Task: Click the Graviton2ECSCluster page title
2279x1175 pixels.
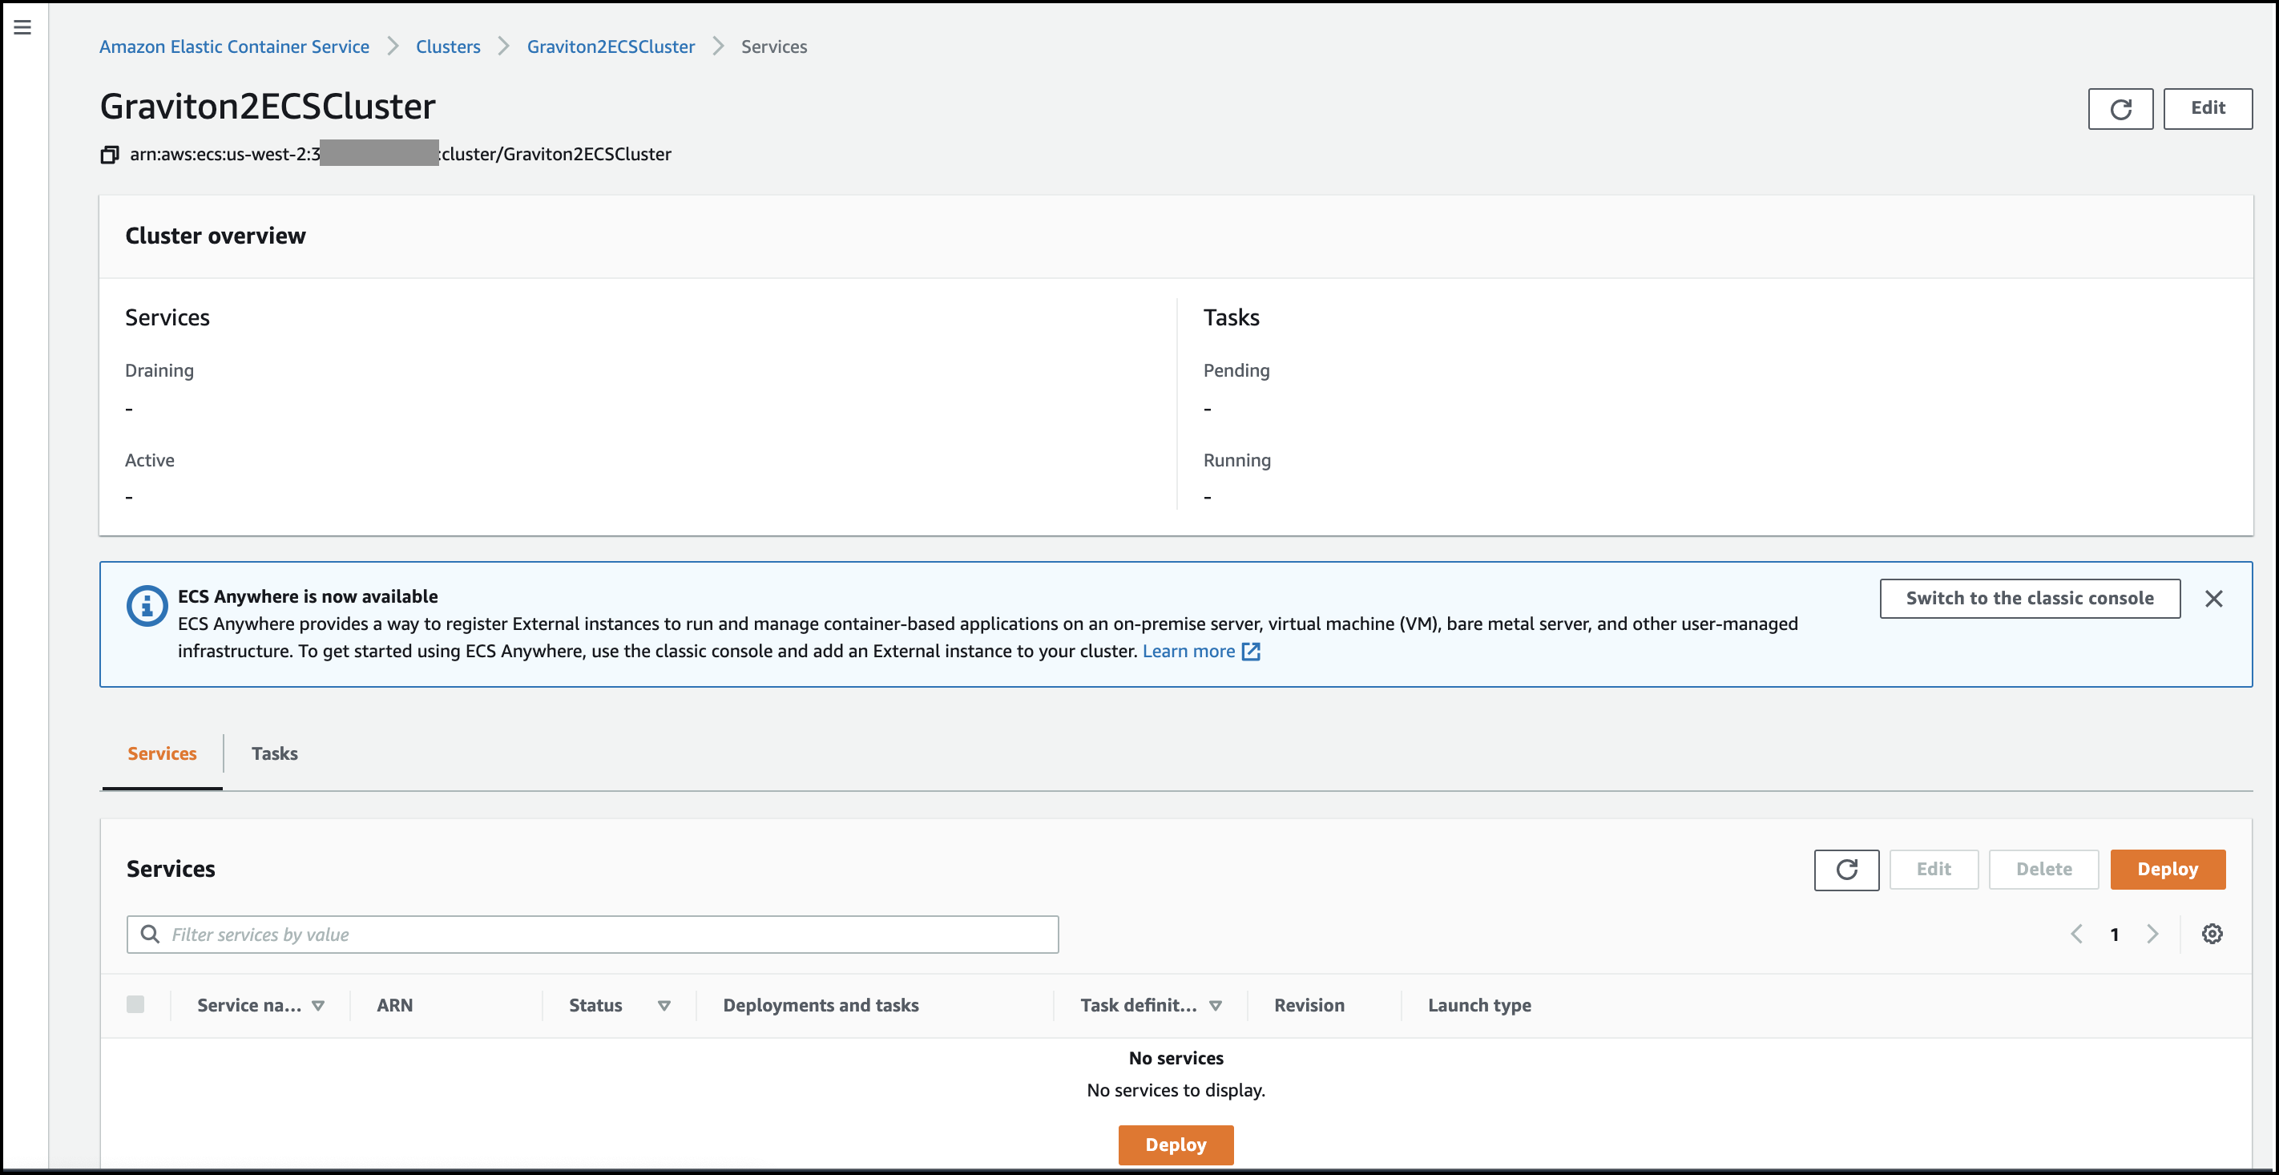Action: point(267,106)
